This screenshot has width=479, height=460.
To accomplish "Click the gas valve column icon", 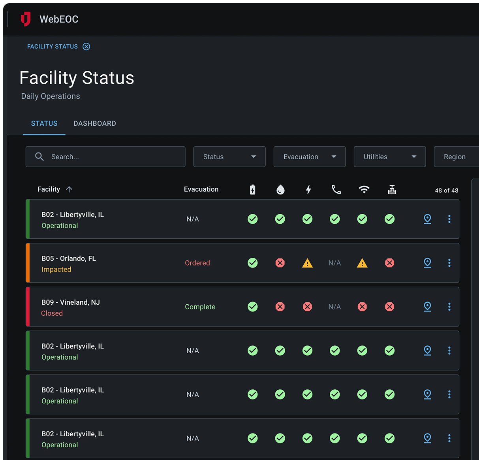I will click(392, 190).
